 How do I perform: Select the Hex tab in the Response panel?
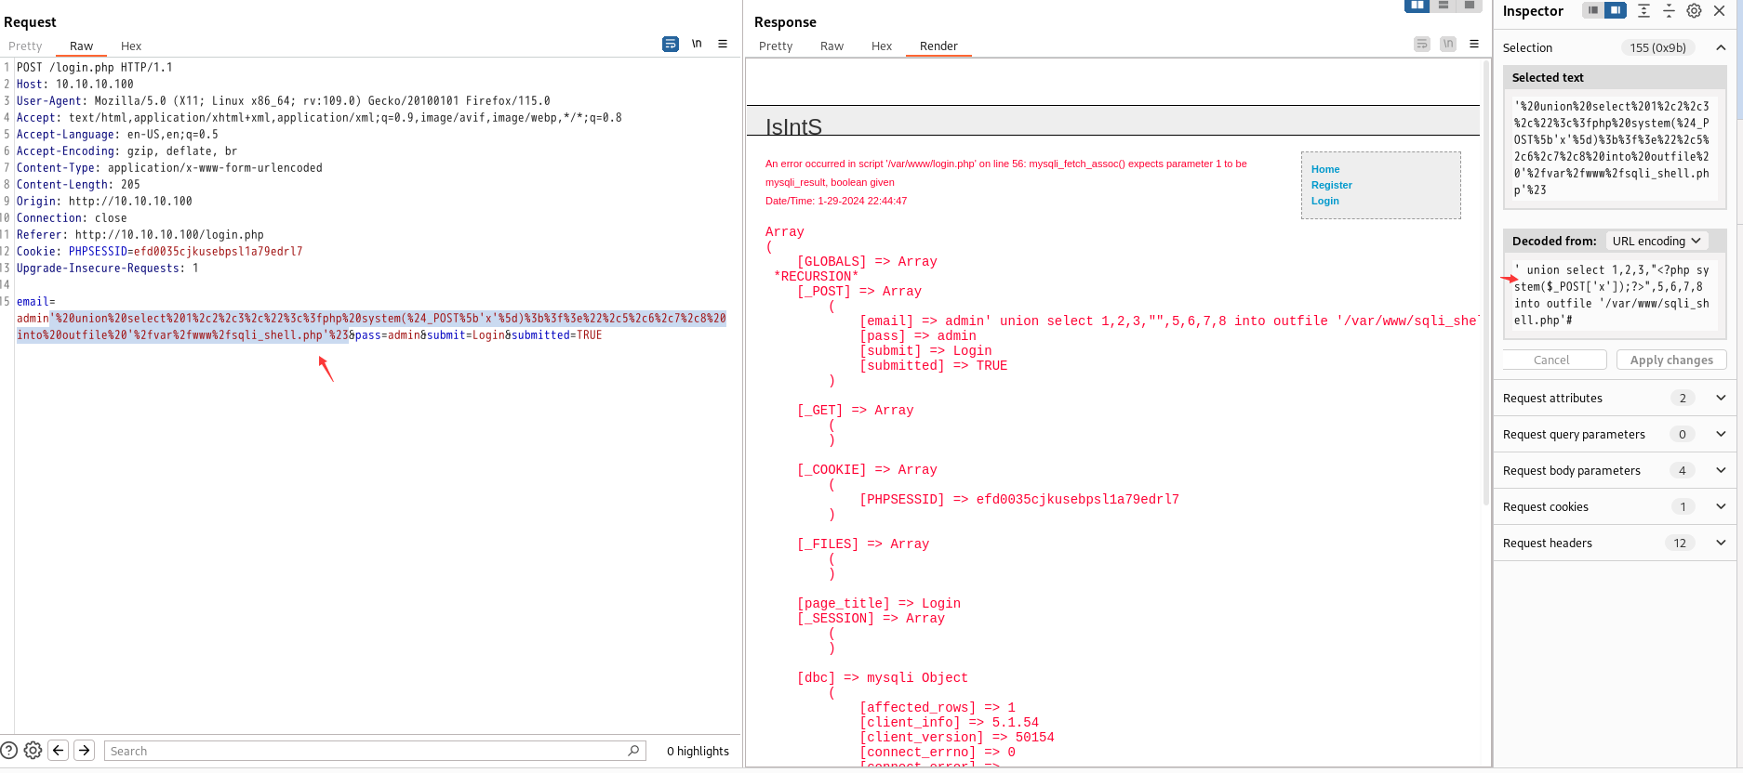coord(882,46)
